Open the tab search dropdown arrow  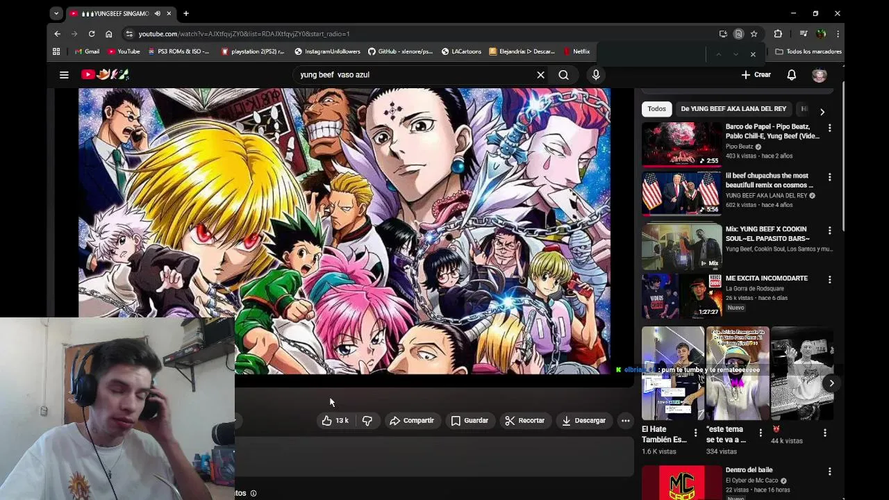56,13
